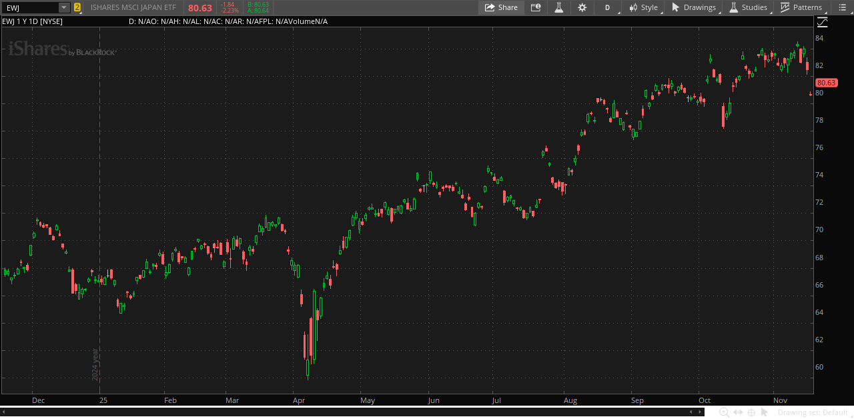Open the quick time frame clock icon
This screenshot has width=854, height=419.
tap(535, 7)
